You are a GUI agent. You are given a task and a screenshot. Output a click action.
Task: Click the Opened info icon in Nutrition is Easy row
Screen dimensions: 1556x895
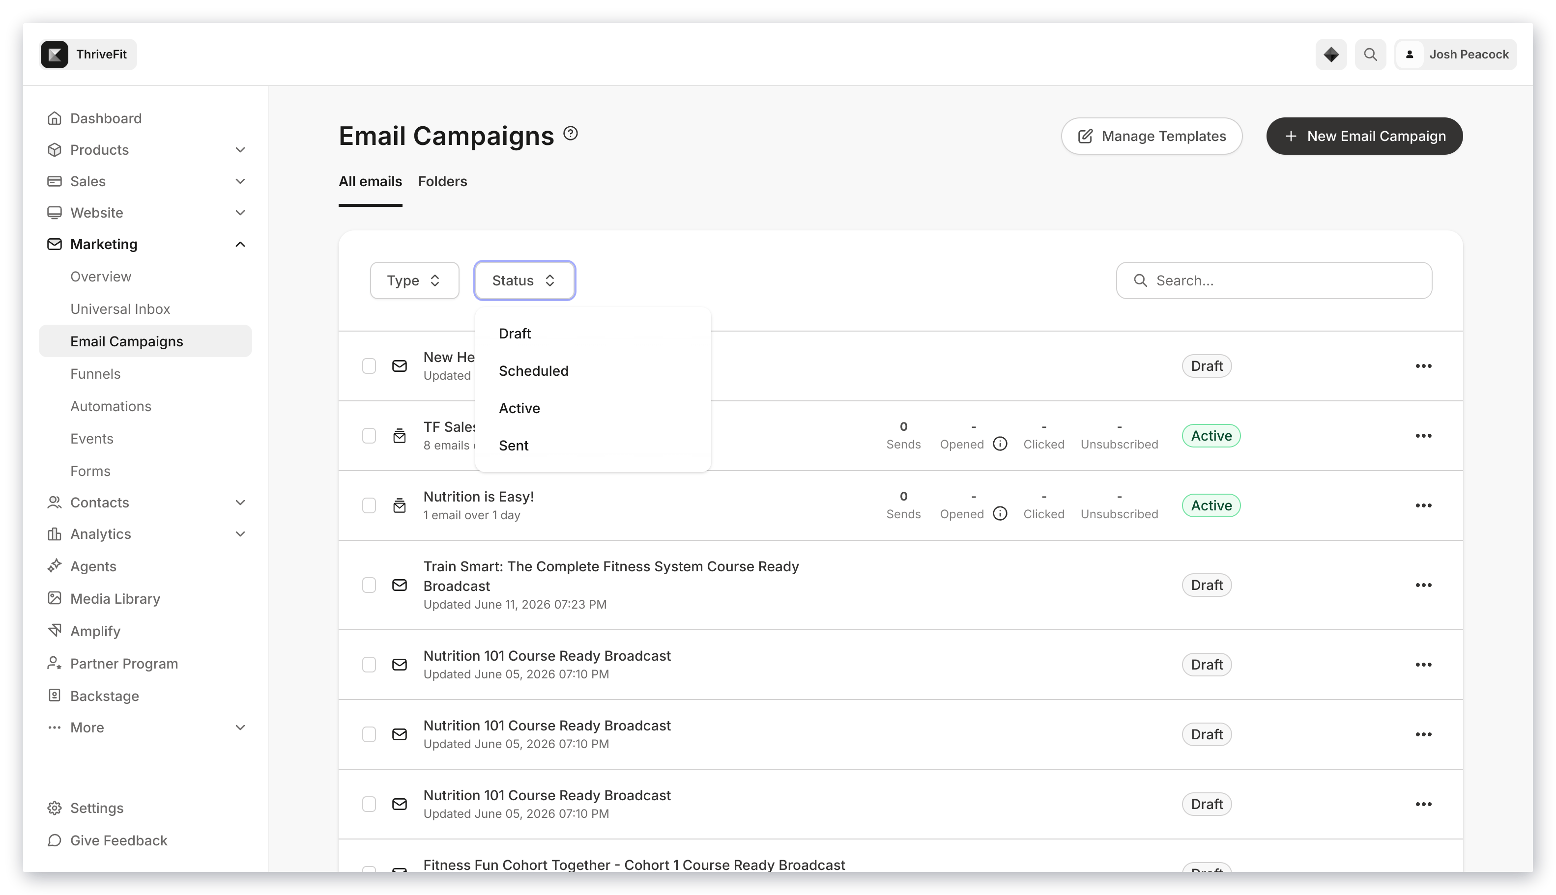click(1000, 514)
